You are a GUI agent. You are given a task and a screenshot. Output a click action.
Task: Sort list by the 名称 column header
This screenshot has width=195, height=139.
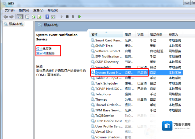click(106, 34)
